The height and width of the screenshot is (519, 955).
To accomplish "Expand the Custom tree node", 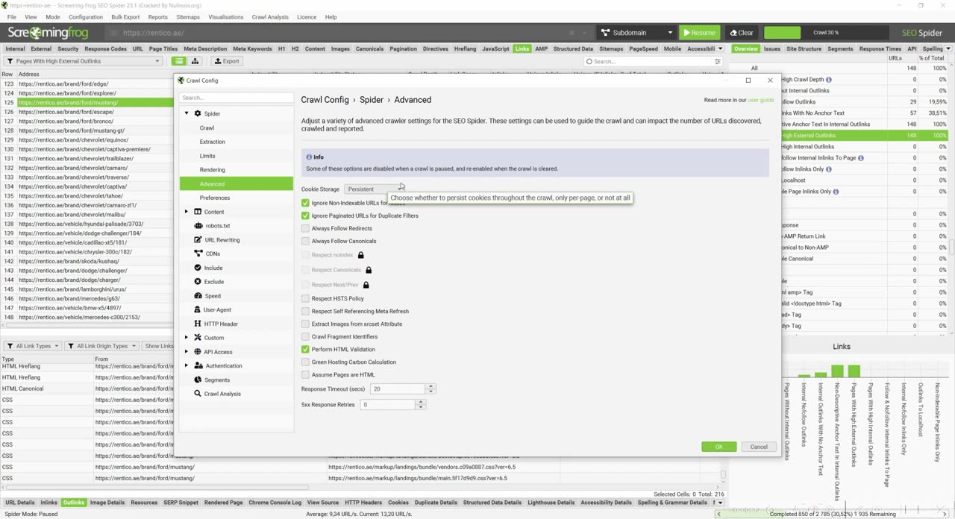I will 187,338.
